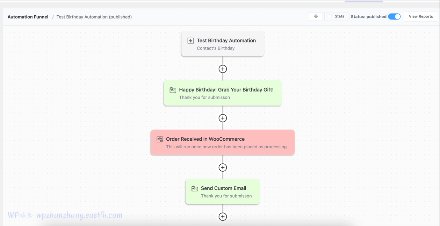Click the lightning trigger icon on Test Birthday Automation
This screenshot has width=440, height=226.
(190, 41)
